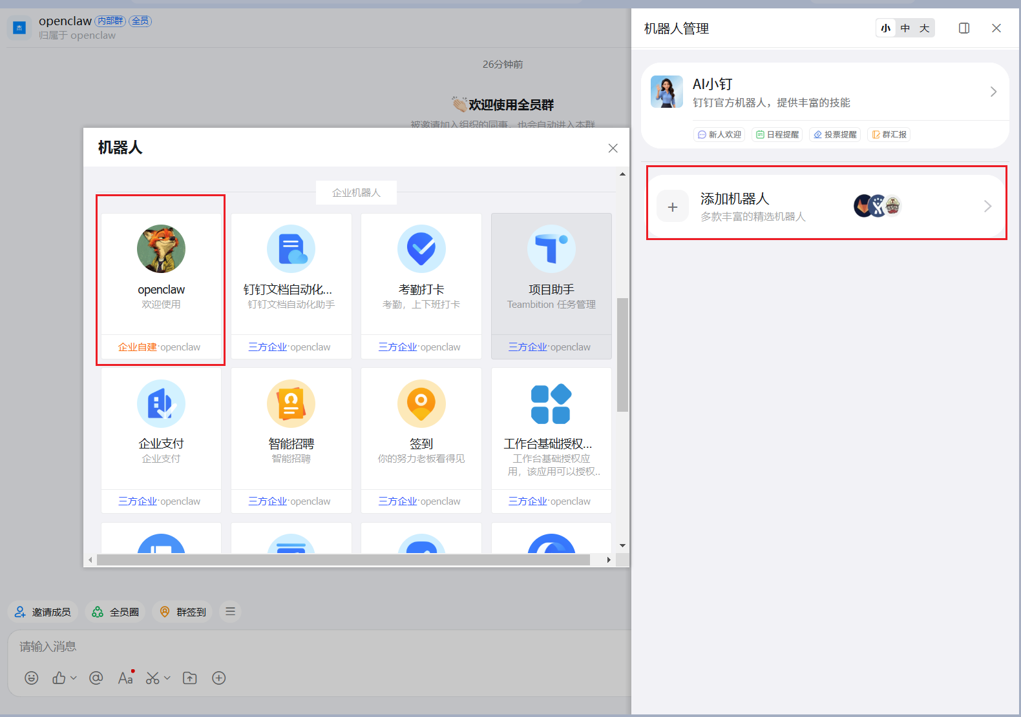Click the vertical scrollbar thumb in robot list

point(622,354)
